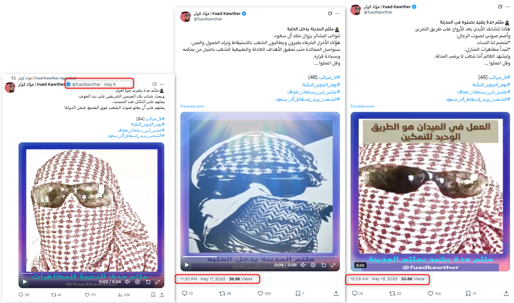The height and width of the screenshot is (303, 514).
Task: Open the Grok icon on right tweet
Action: pyautogui.click(x=500, y=6)
